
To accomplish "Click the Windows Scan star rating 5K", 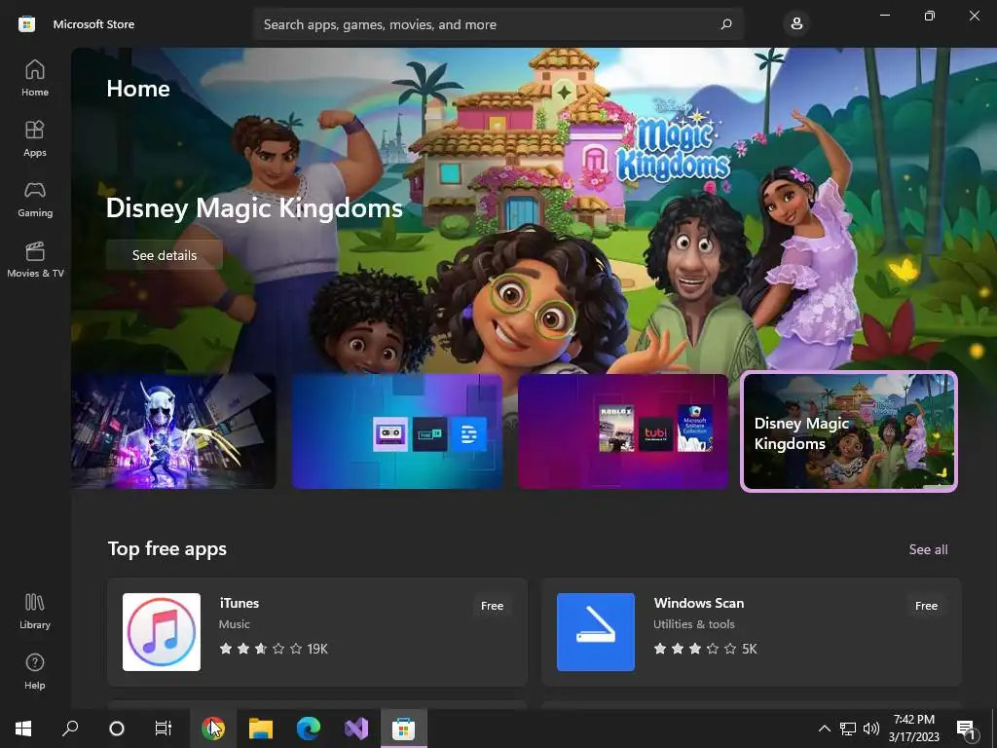I will click(706, 649).
